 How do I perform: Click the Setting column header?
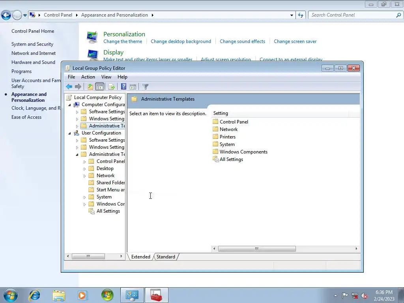tap(280, 113)
